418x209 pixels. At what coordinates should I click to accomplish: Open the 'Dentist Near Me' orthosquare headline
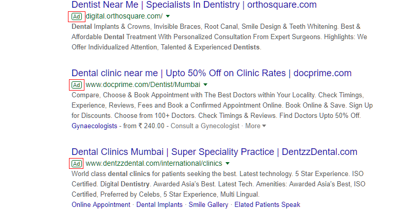pos(194,5)
